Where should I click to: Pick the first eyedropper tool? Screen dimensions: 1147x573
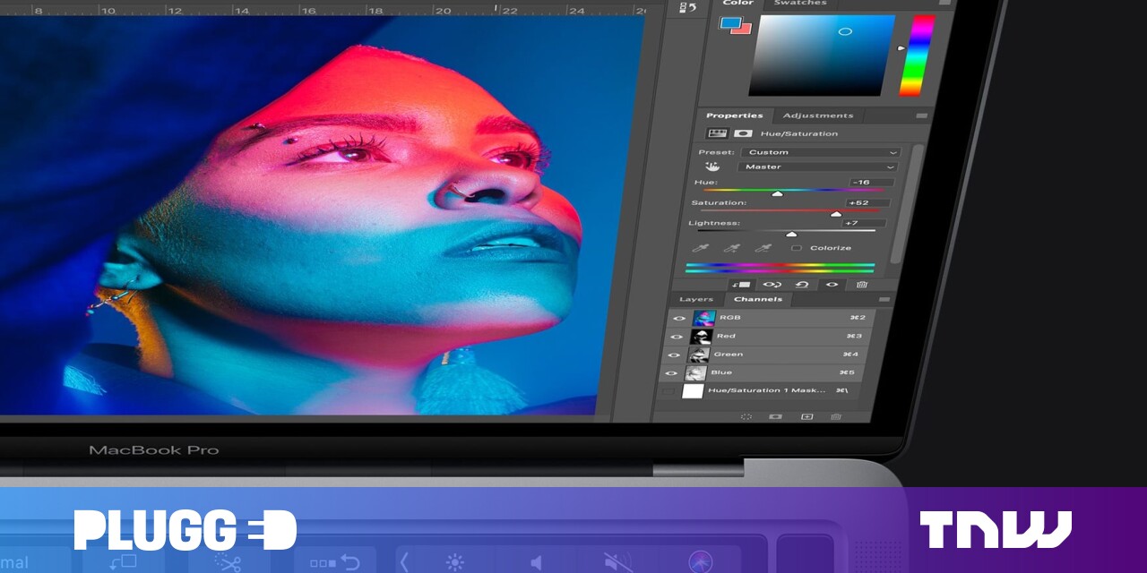tap(701, 249)
